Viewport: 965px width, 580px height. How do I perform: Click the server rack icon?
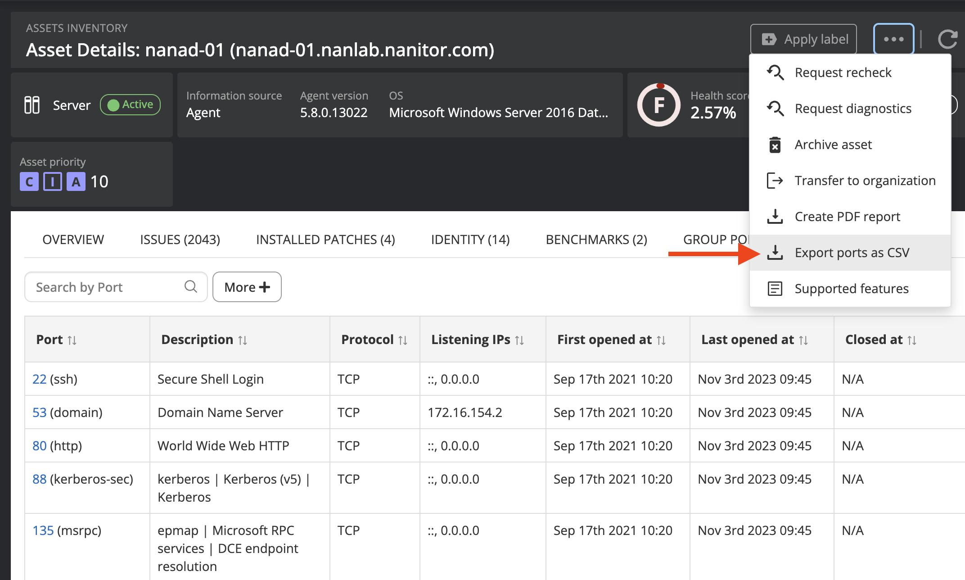pyautogui.click(x=32, y=105)
